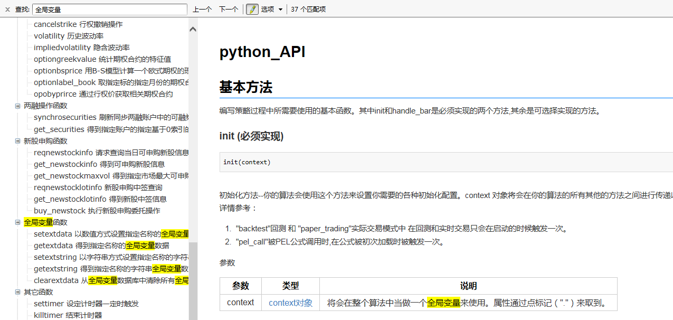Open getextstring tree entry
Screen dimensions: 673x320
tap(111, 269)
